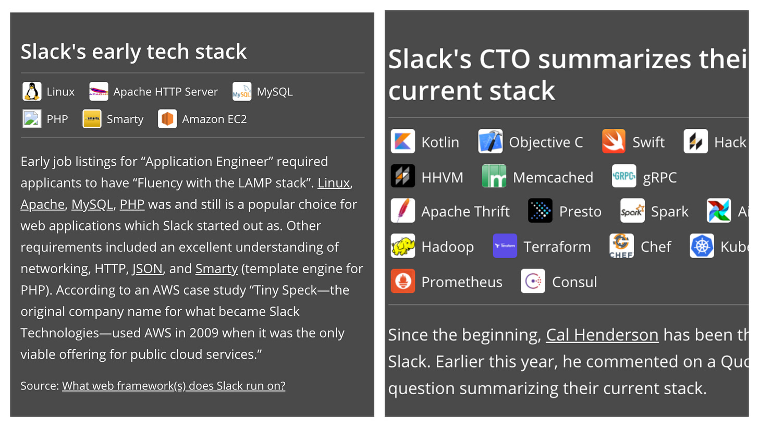Follow the JSON link in the paragraph
The height and width of the screenshot is (427, 759).
148,269
